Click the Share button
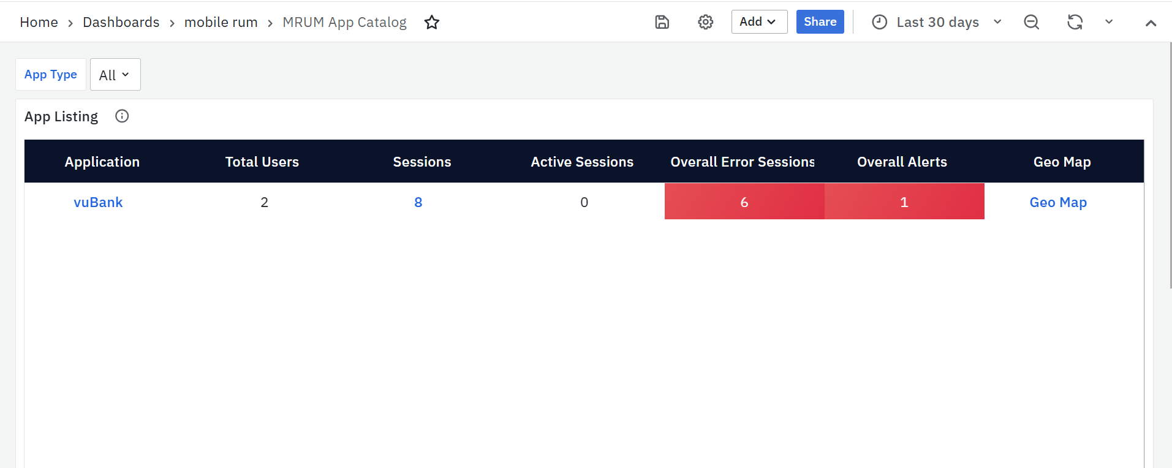The image size is (1172, 468). click(x=820, y=22)
